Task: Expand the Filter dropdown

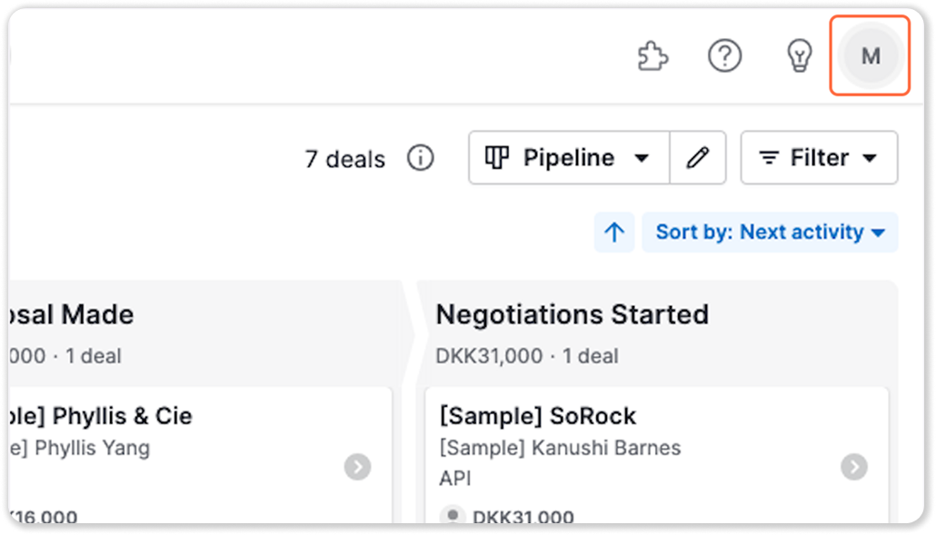Action: point(819,158)
